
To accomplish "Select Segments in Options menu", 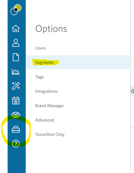I will [x=45, y=62].
